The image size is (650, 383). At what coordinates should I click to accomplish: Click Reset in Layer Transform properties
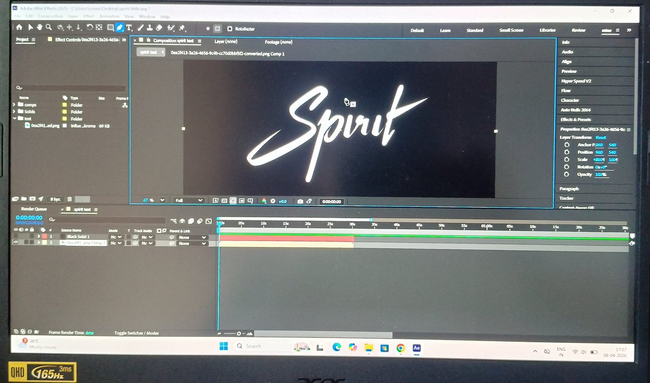[600, 138]
